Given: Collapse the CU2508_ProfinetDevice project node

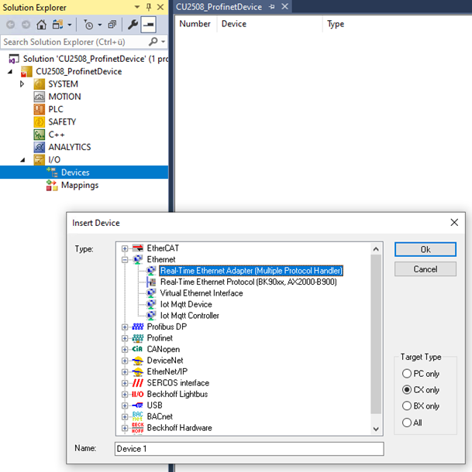Looking at the screenshot, I should [10, 72].
